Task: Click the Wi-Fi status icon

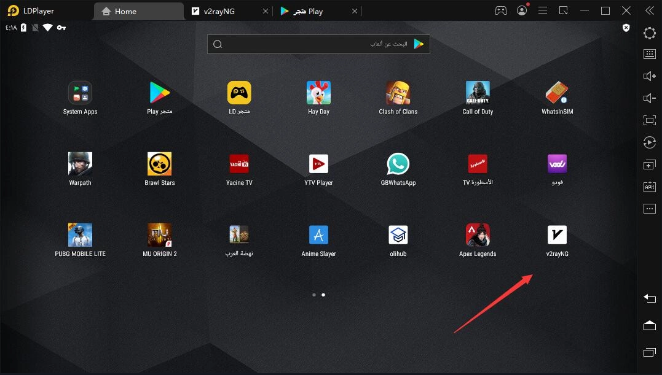Action: (x=48, y=28)
